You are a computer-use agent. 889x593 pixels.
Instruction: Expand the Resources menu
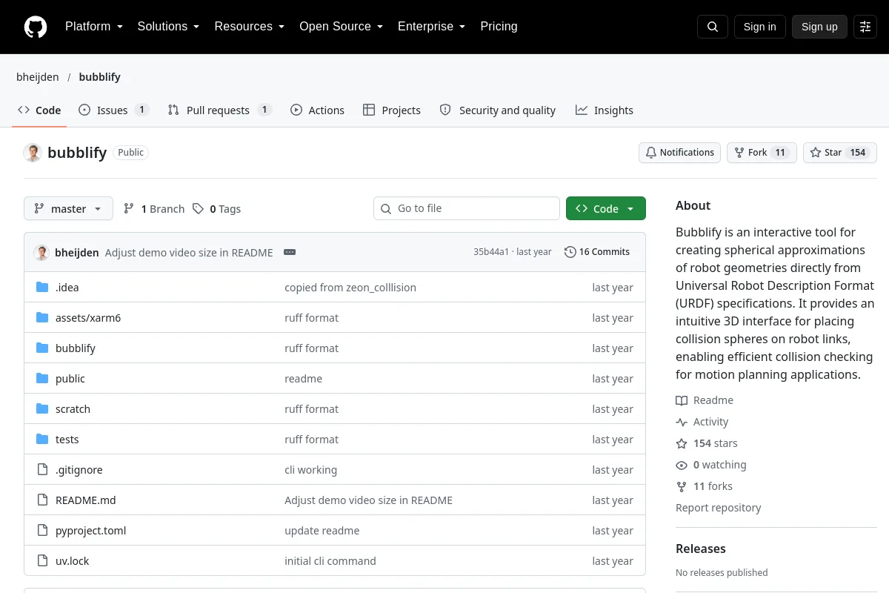click(249, 27)
